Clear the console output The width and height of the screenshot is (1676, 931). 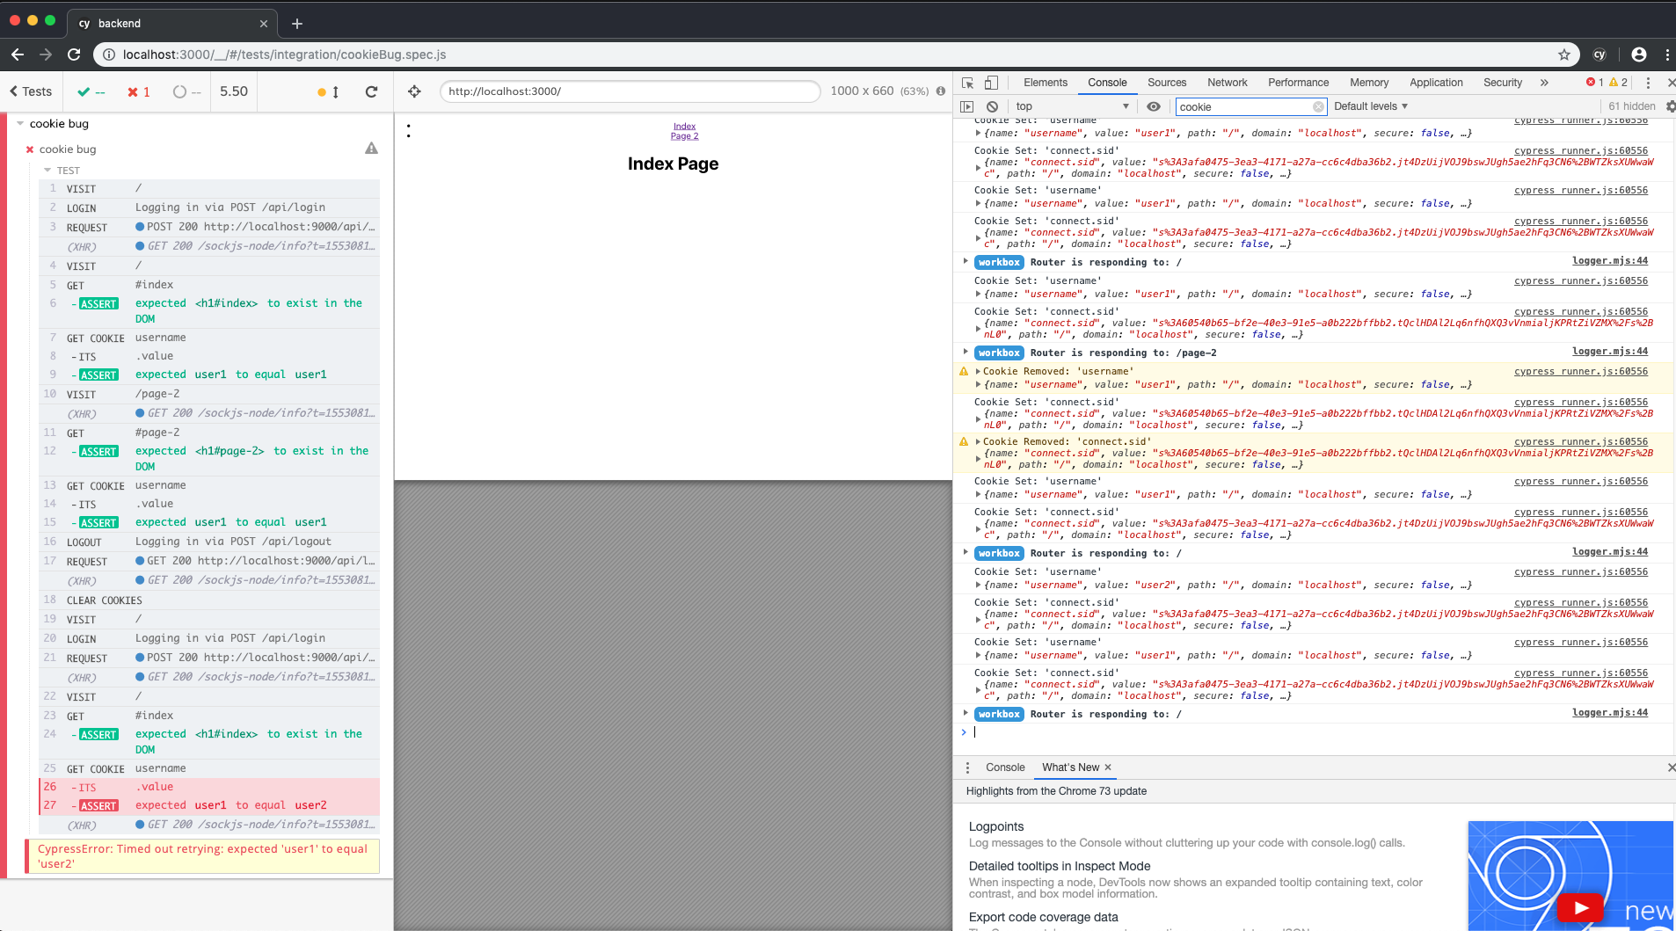coord(994,105)
